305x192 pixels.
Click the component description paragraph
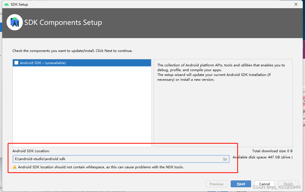(221, 72)
